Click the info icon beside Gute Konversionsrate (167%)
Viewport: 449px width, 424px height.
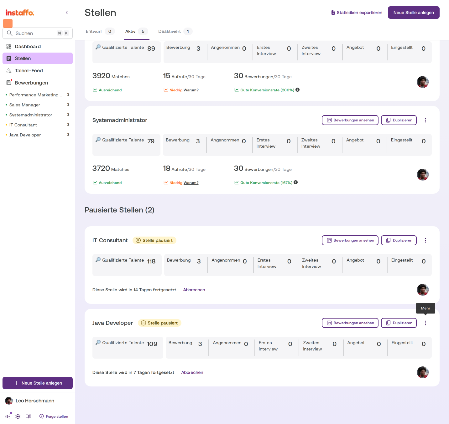click(296, 182)
